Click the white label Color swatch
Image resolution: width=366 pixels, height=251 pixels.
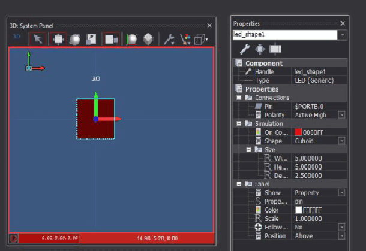pos(298,210)
